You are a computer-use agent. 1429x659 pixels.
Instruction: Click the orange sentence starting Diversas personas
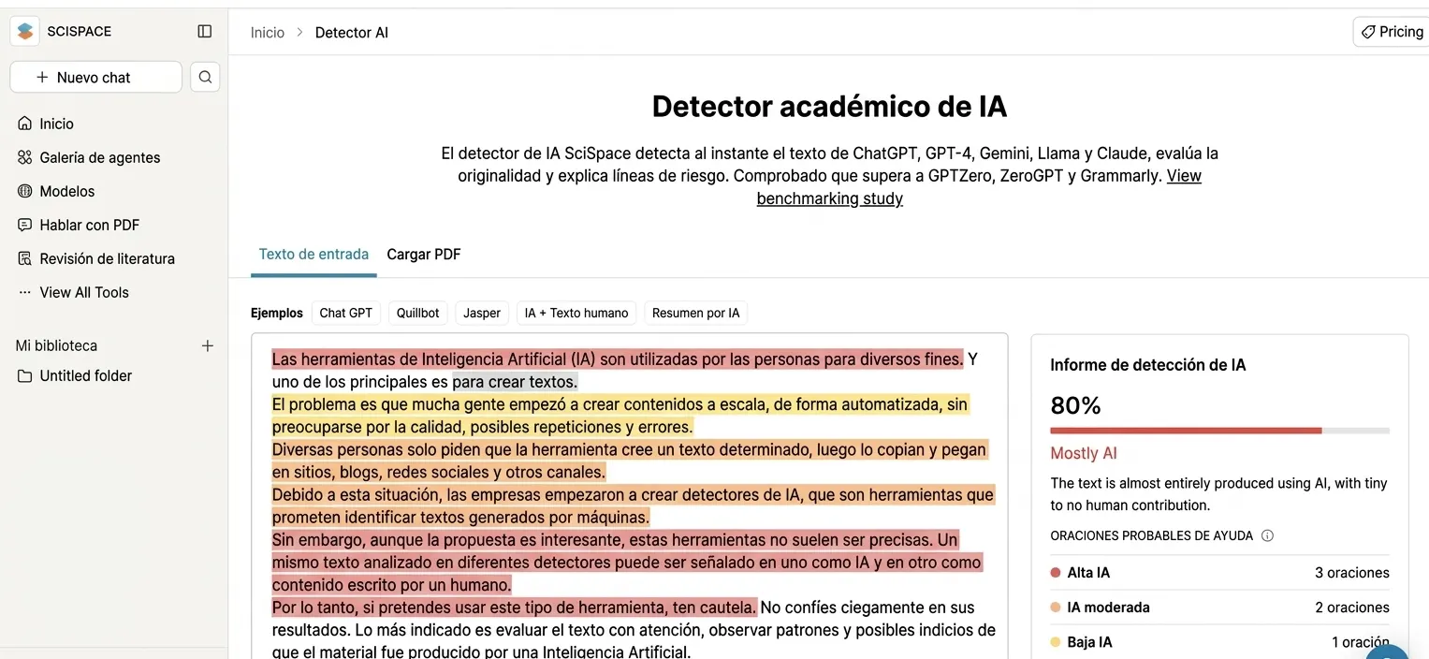tap(629, 461)
